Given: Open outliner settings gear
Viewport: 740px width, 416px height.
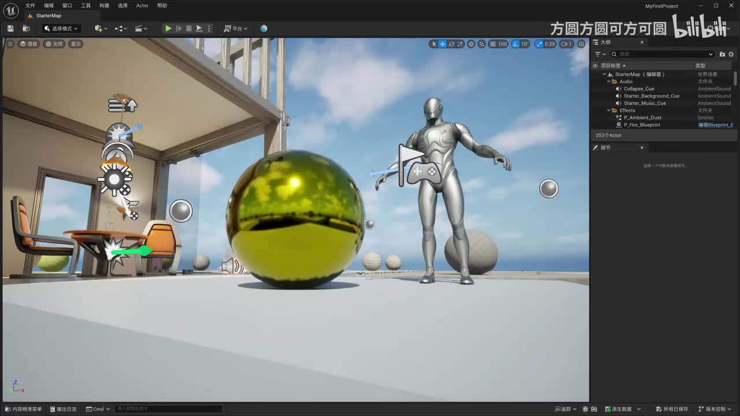Looking at the screenshot, I should point(731,54).
